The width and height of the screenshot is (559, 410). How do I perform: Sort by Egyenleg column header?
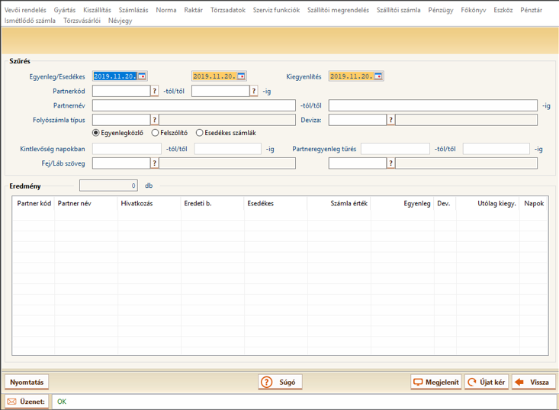point(403,203)
